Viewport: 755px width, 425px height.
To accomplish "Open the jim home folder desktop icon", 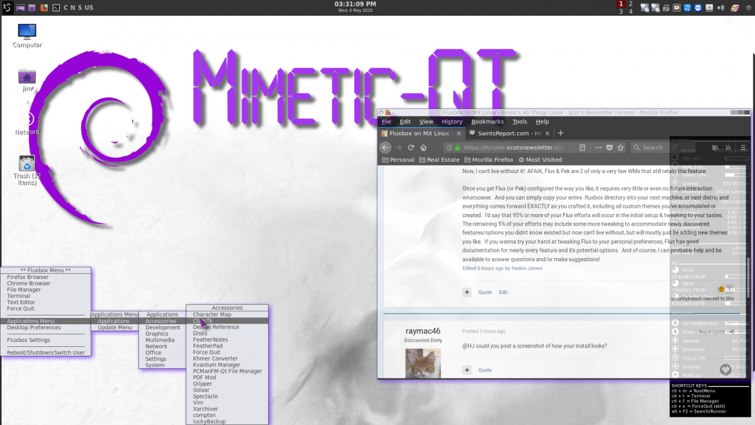I will (27, 80).
